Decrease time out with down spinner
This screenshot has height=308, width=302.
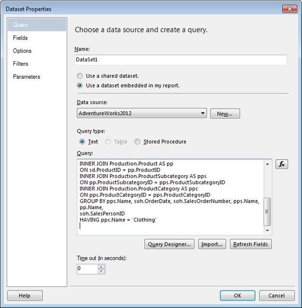(x=101, y=271)
